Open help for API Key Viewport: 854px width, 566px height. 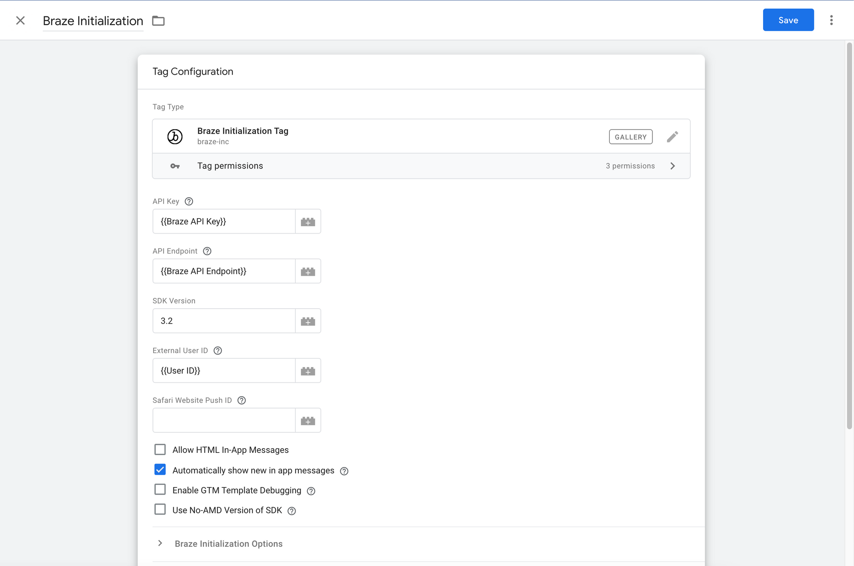pos(189,201)
